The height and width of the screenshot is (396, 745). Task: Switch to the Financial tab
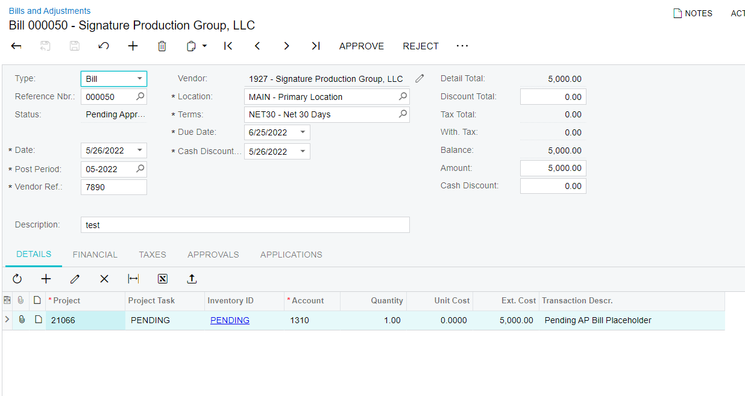(x=95, y=255)
